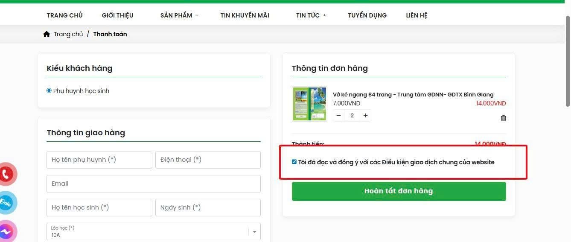This screenshot has width=571, height=242.
Task: Click the Hoàn tất đơn hàng button
Action: 399,191
